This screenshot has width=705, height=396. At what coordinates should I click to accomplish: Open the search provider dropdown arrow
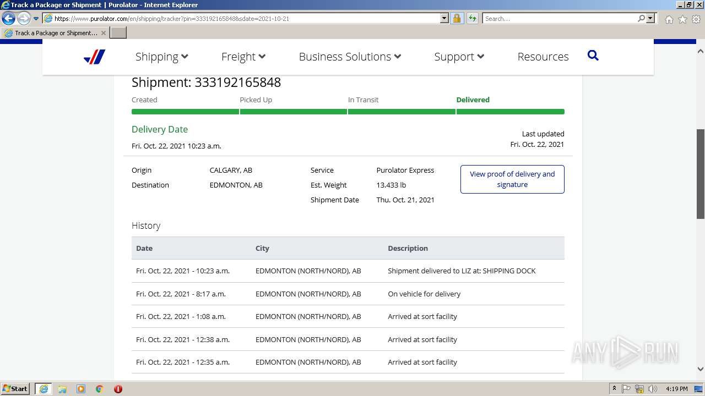coord(650,18)
